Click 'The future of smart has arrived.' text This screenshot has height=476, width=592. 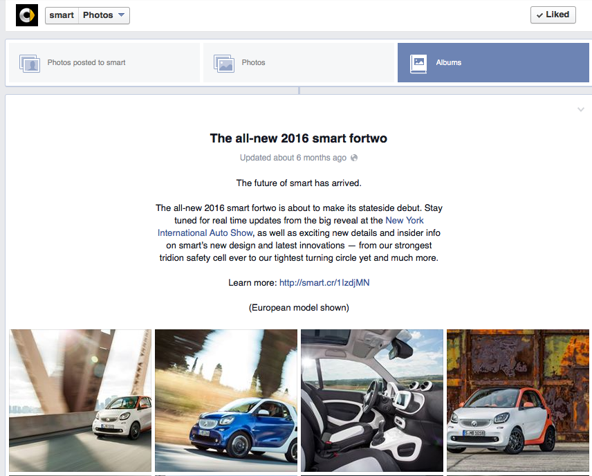pyautogui.click(x=299, y=183)
